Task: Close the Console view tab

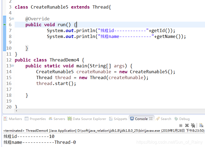Action: click(x=151, y=119)
